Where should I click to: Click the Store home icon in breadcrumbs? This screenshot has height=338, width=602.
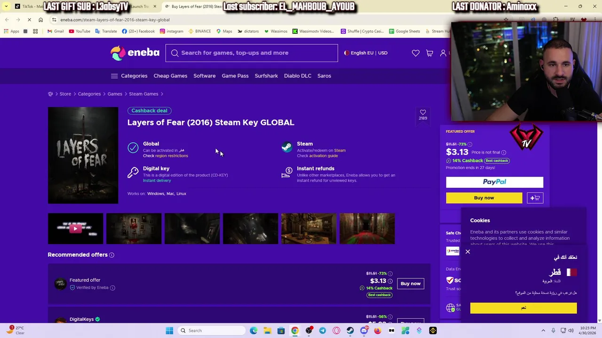click(50, 94)
